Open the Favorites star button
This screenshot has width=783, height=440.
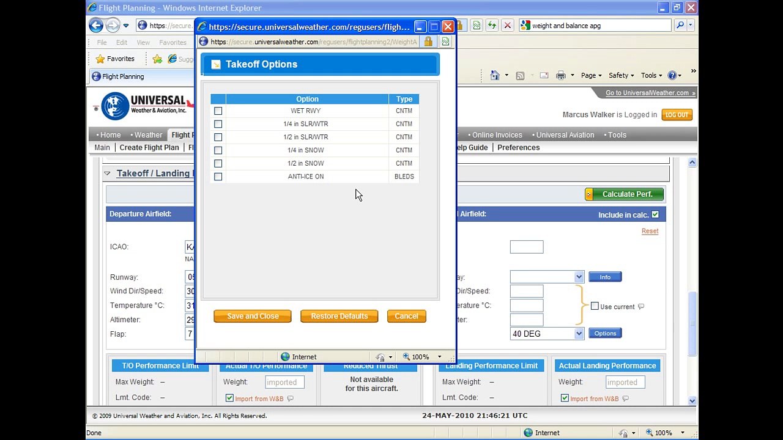(115, 59)
